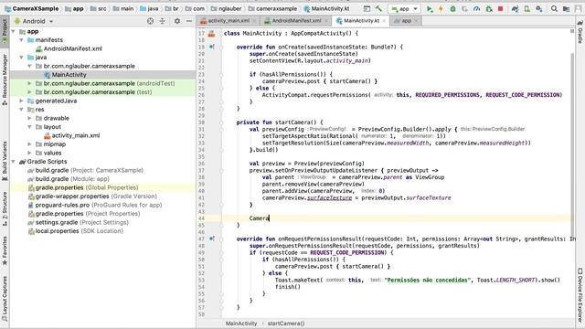Place cursor on line 44 after Camera
Viewport: 585px width, 329px height.
[x=269, y=218]
